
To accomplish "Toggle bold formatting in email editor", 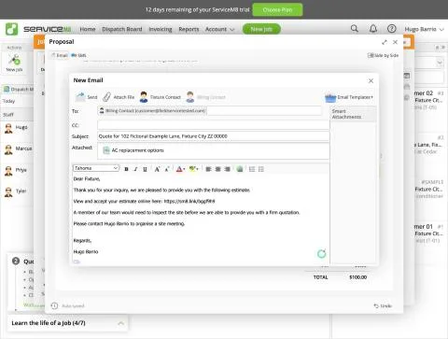I will pos(126,169).
